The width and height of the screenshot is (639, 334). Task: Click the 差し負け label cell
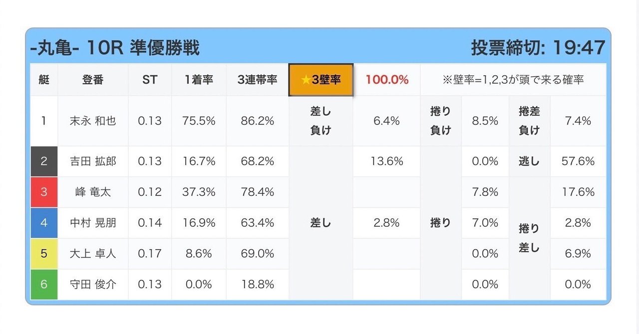coord(320,121)
